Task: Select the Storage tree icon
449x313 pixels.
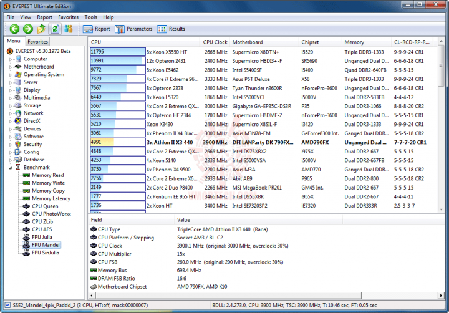Action: click(x=18, y=105)
